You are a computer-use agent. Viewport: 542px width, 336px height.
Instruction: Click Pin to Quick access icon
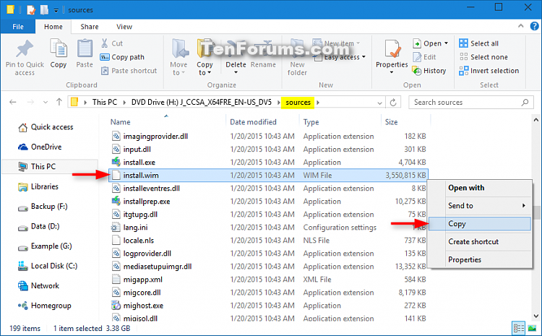25,48
